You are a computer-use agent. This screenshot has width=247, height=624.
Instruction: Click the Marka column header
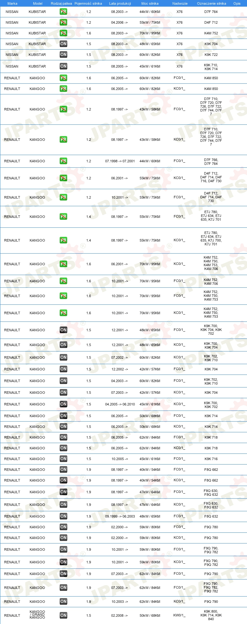point(12,3)
